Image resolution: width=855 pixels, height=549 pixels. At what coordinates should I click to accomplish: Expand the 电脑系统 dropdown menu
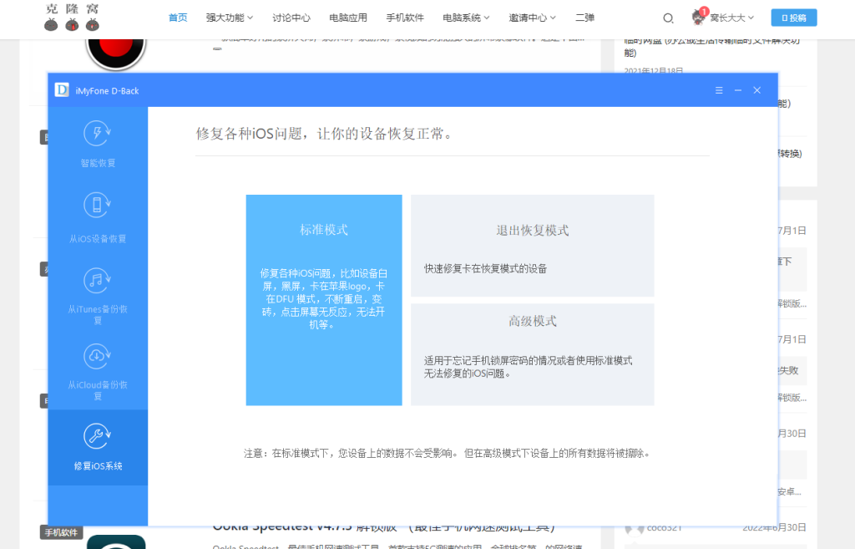[466, 18]
